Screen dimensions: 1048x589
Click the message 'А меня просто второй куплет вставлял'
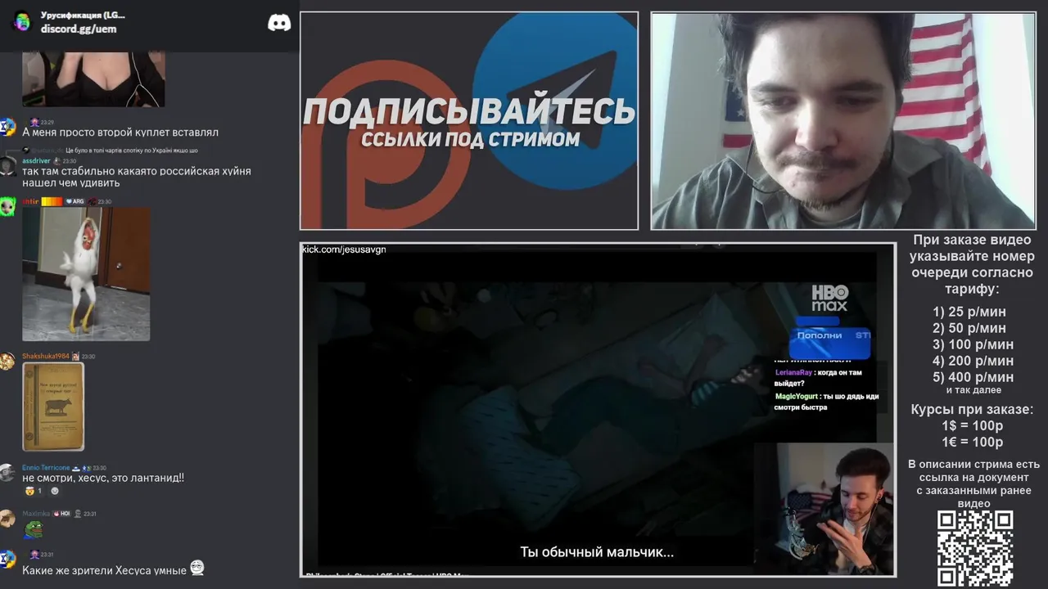[x=120, y=133]
